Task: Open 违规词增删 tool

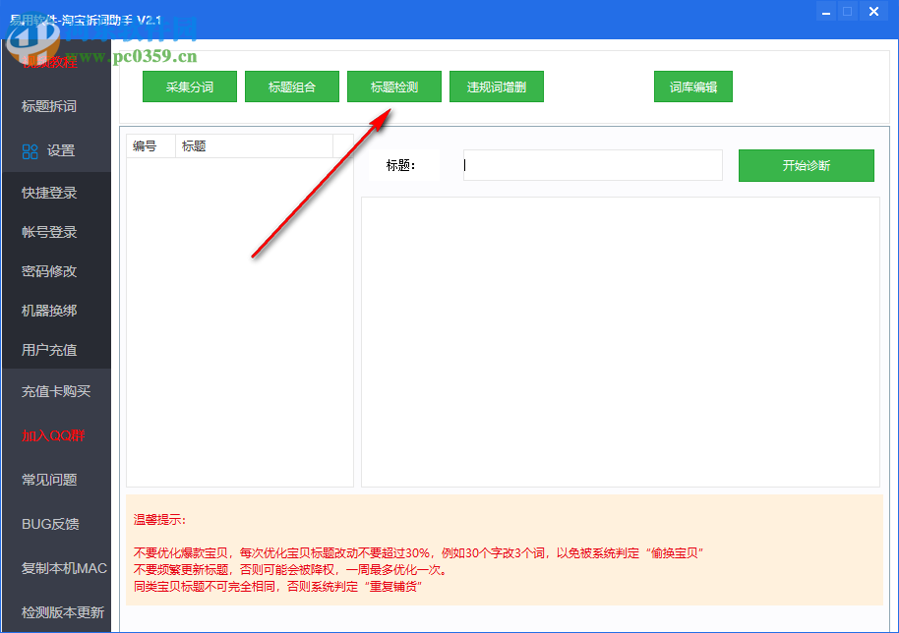Action: coord(496,86)
